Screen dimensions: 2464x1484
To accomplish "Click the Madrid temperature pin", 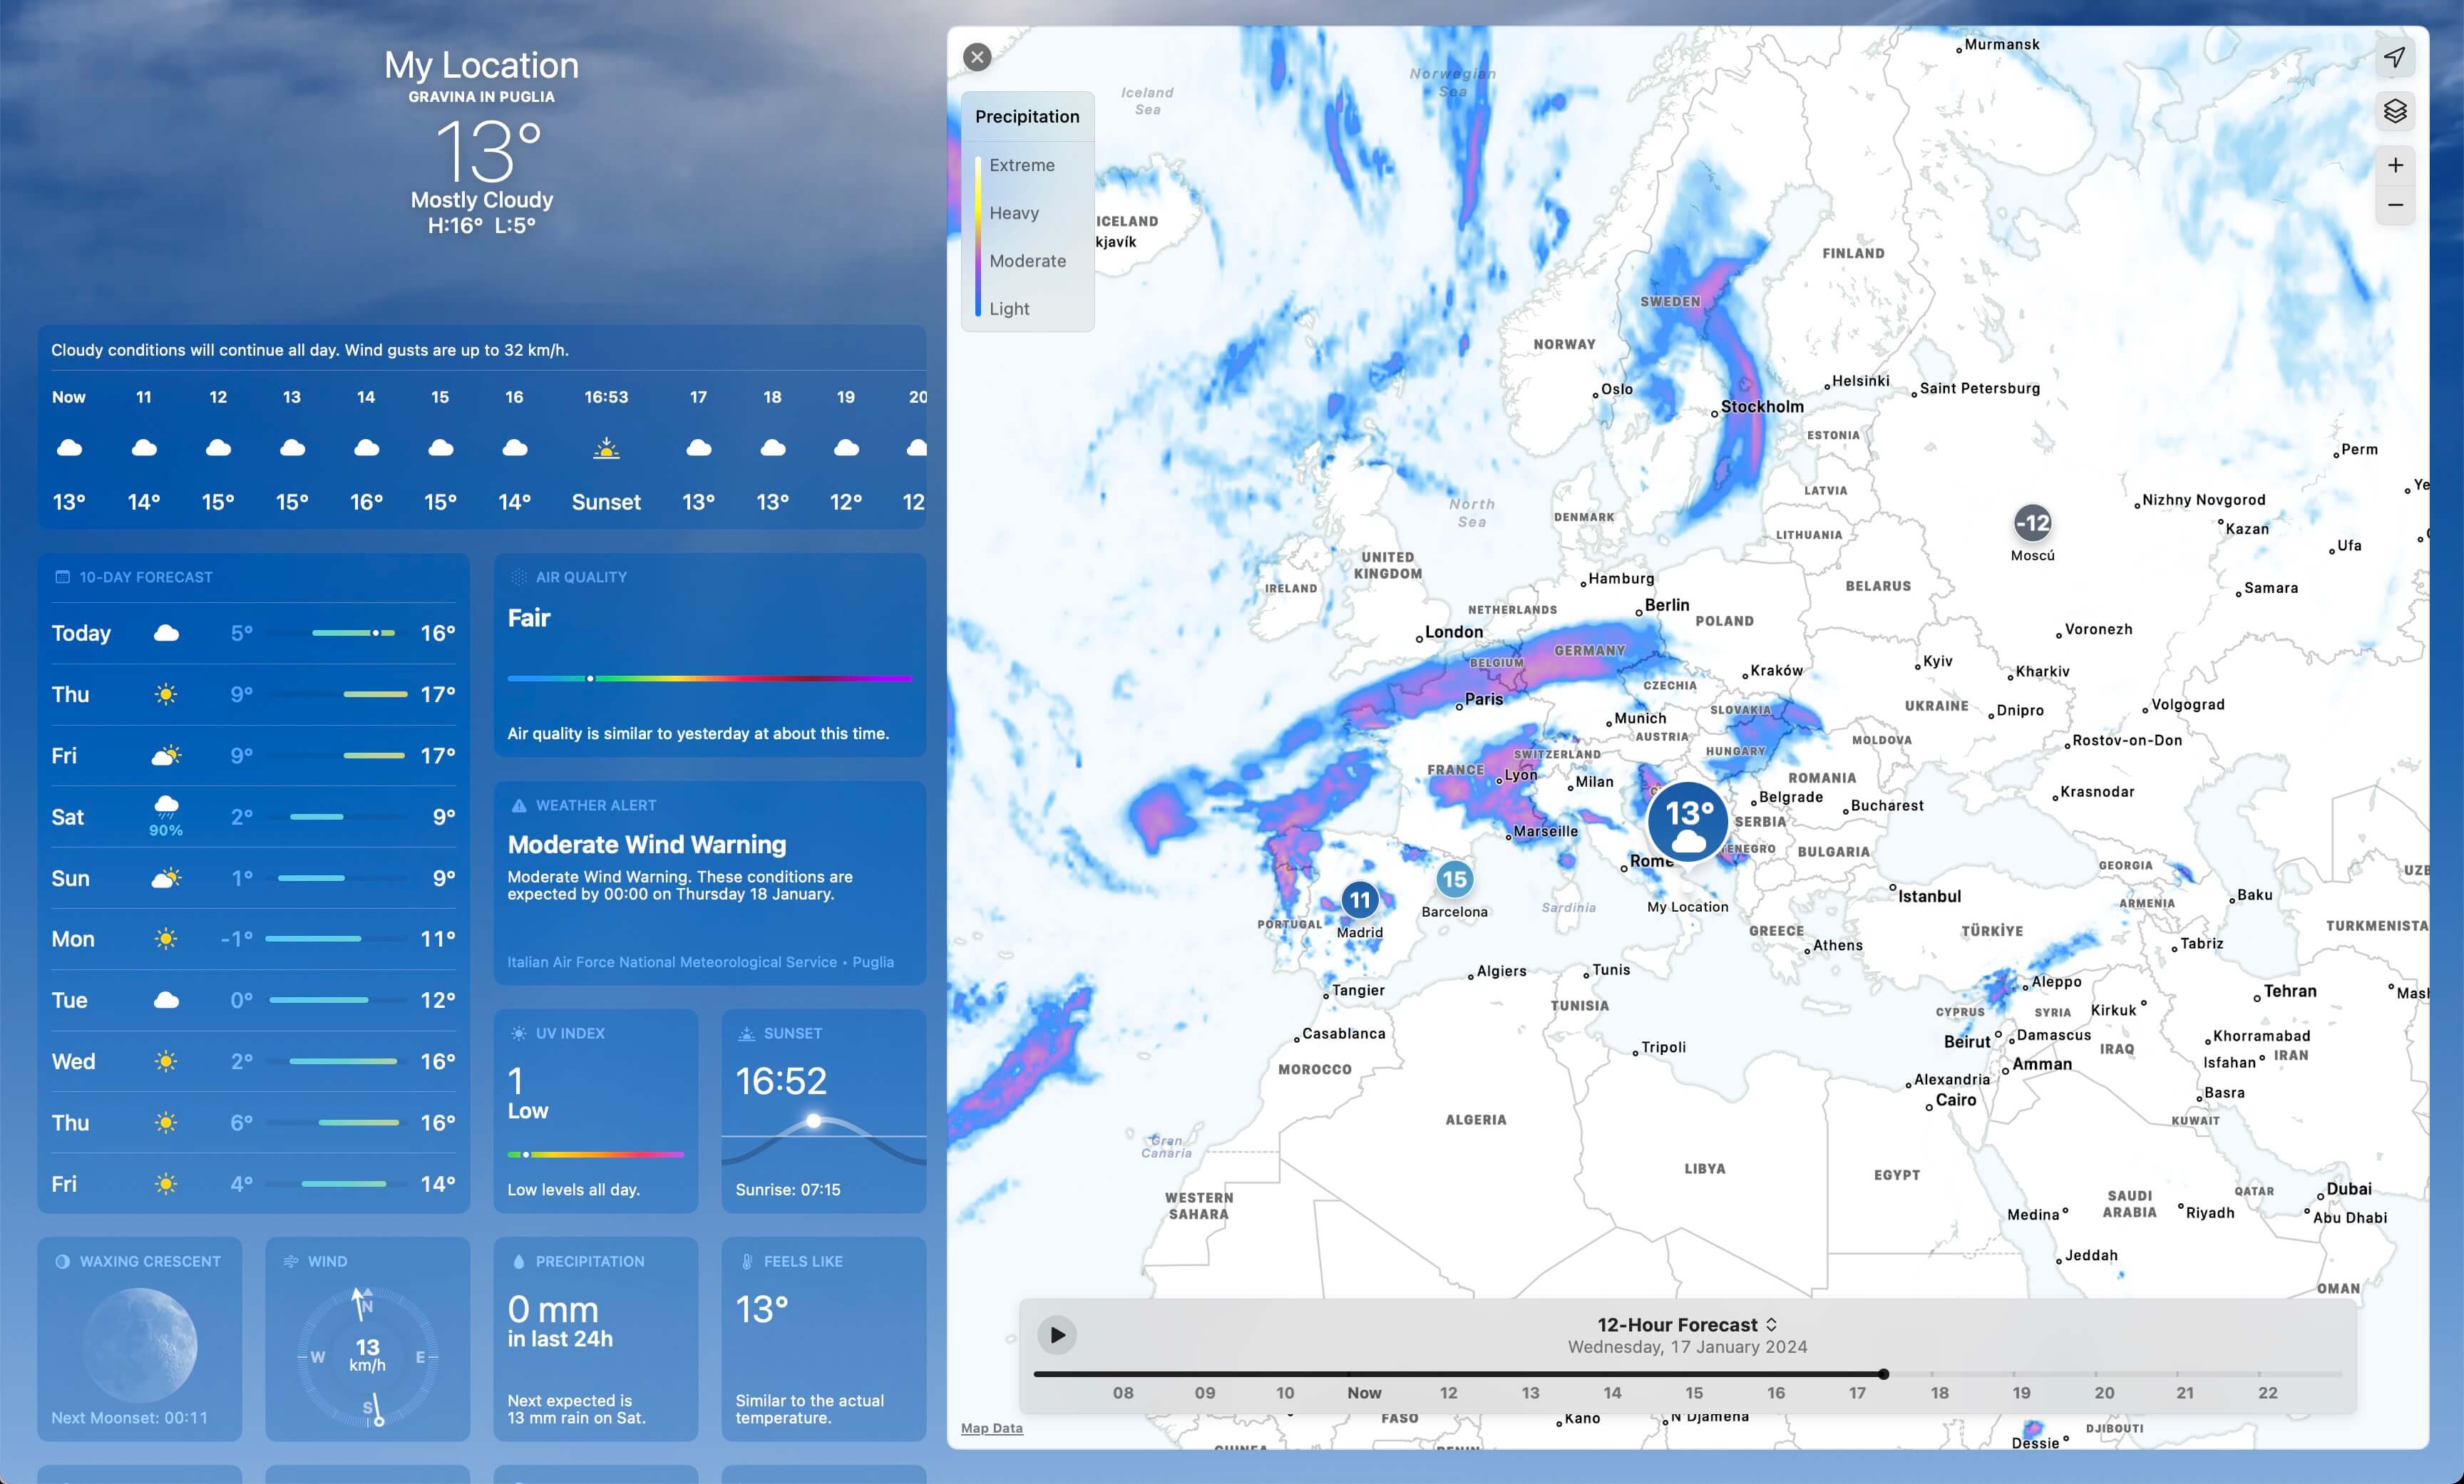I will [1360, 900].
